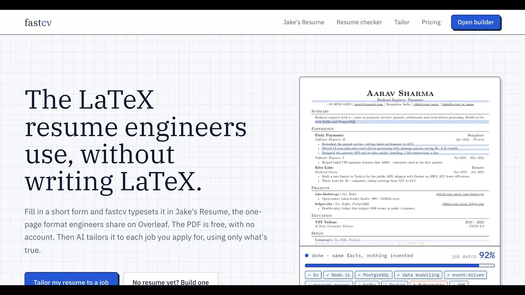This screenshot has width=525, height=295.
Task: Click the job match progress bar
Action: pos(400,265)
